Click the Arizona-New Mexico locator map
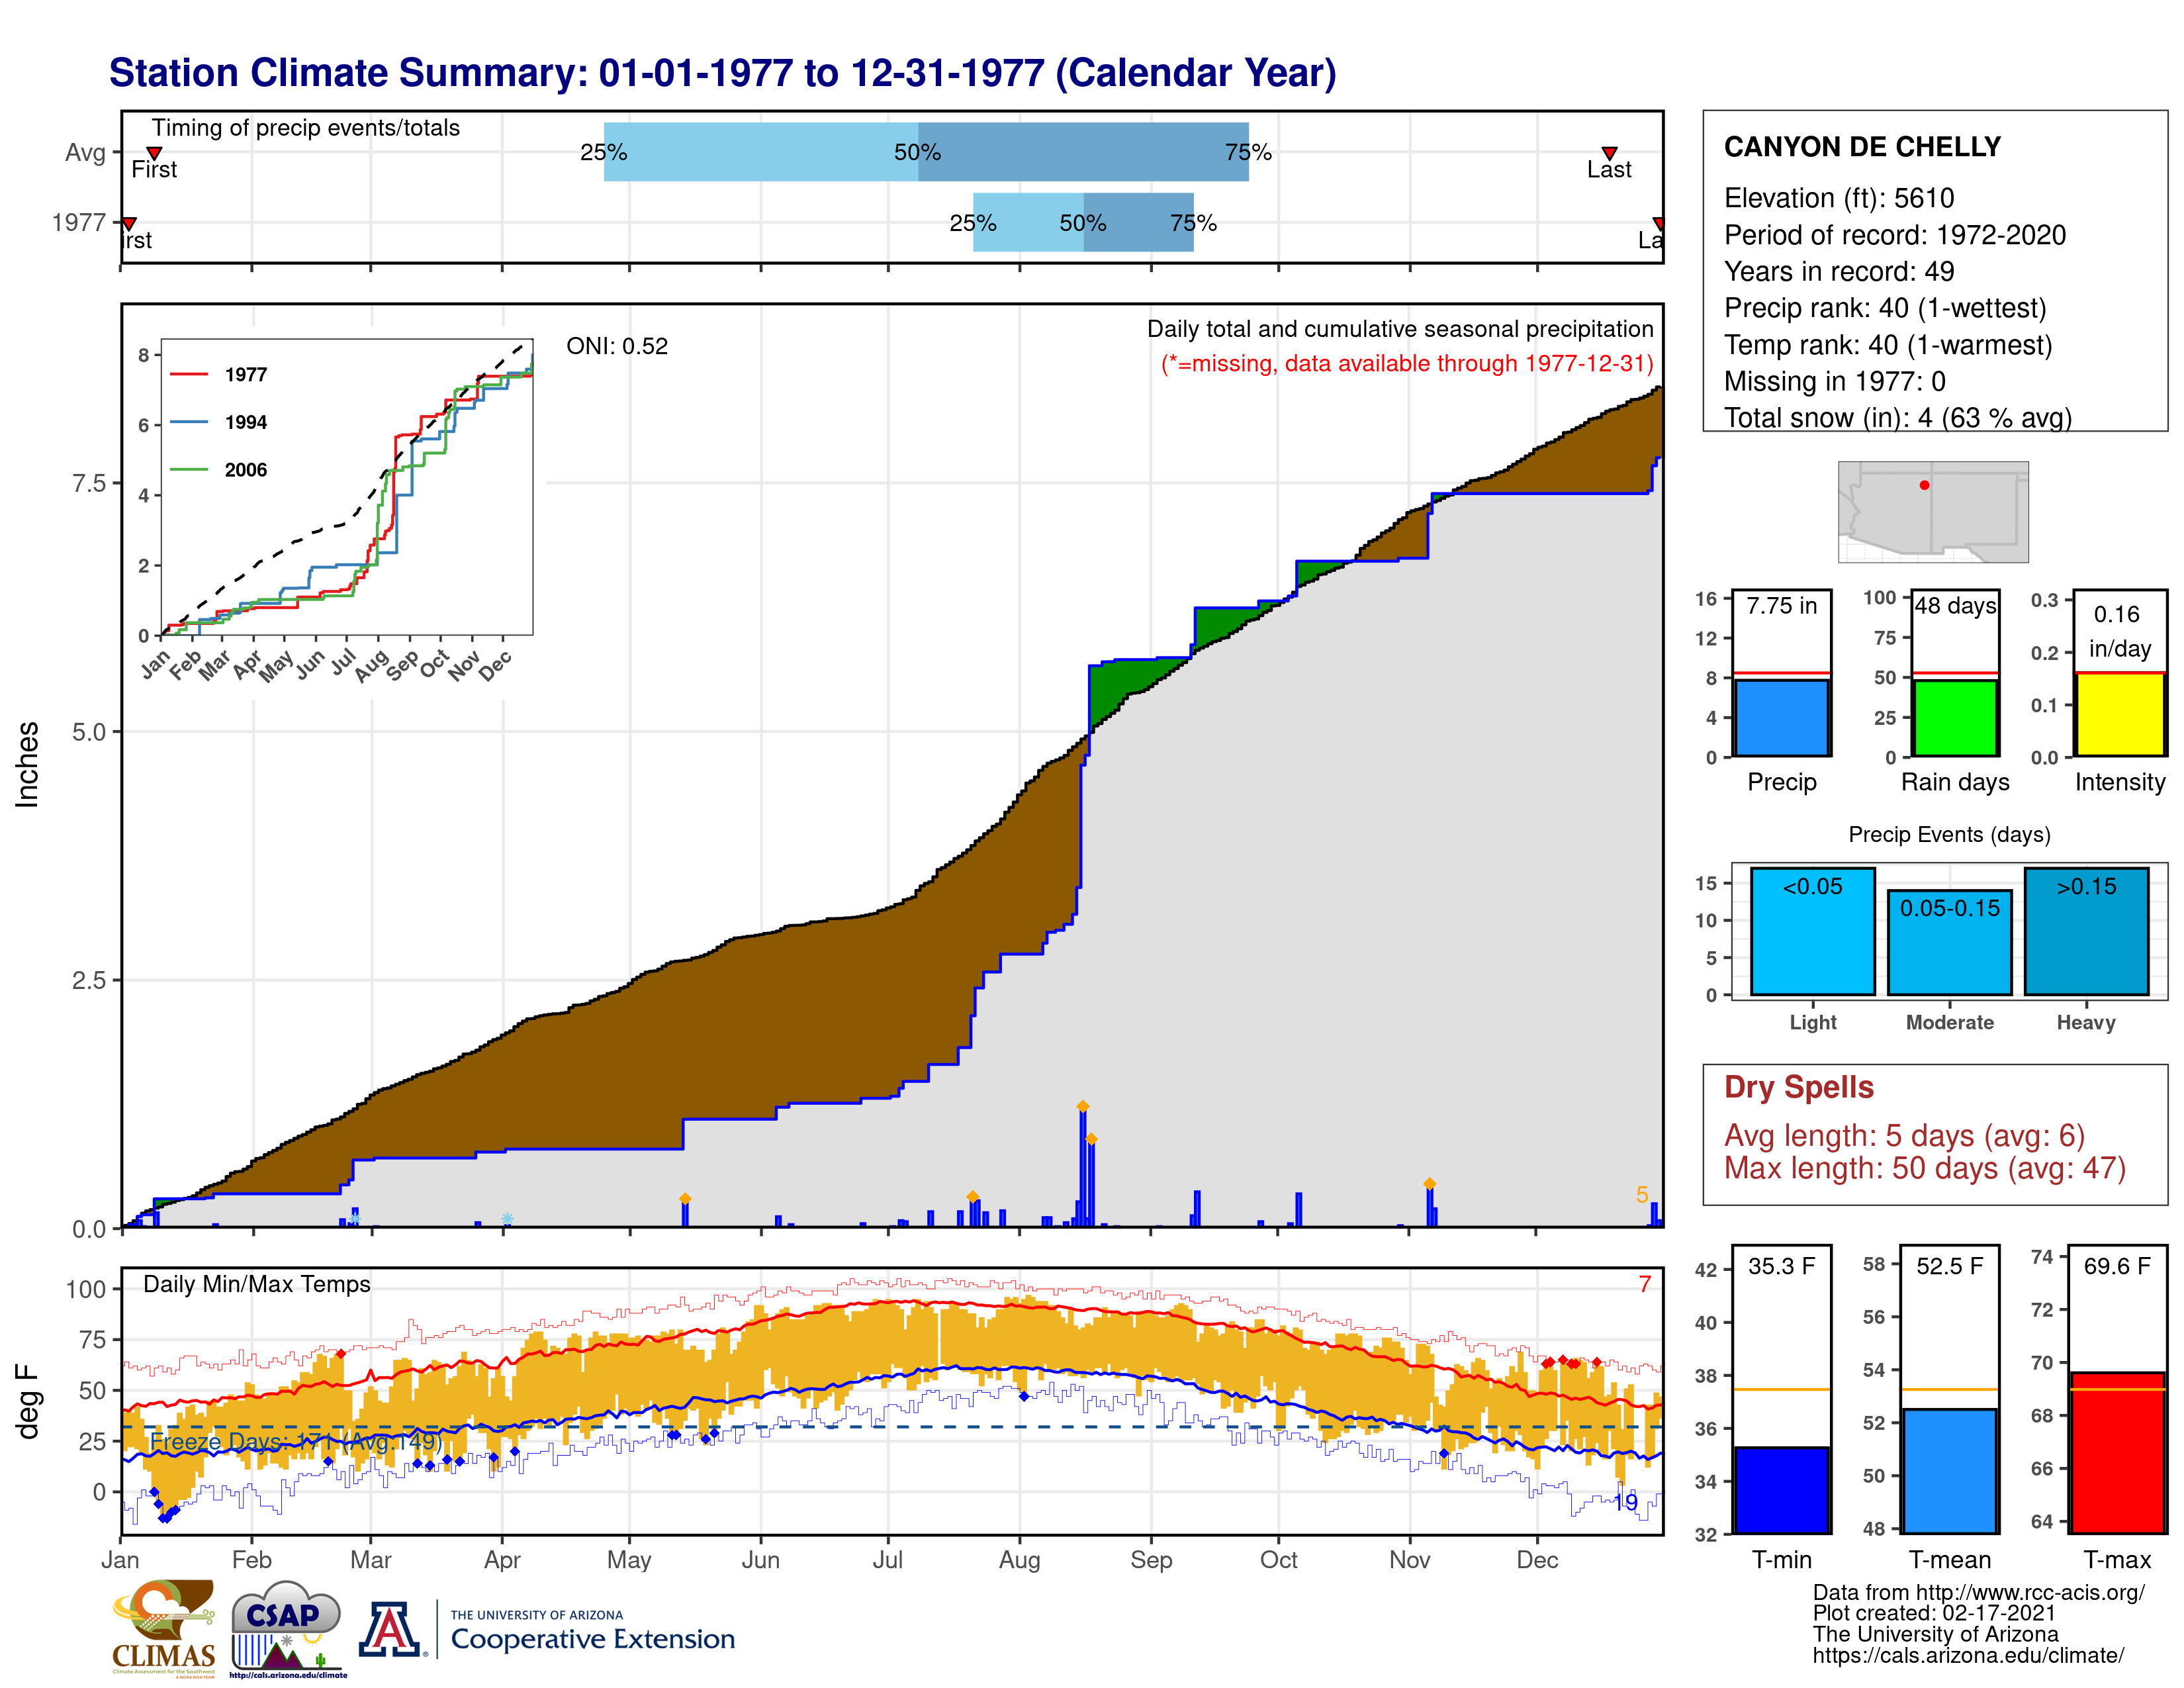Viewport: 2184px width, 1688px height. coord(1933,512)
